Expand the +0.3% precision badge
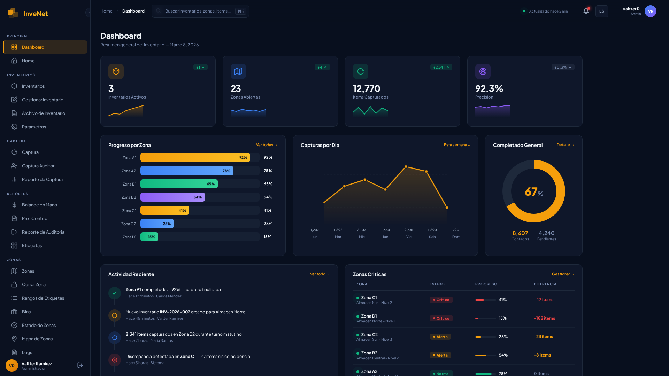669x376 pixels. [563, 67]
